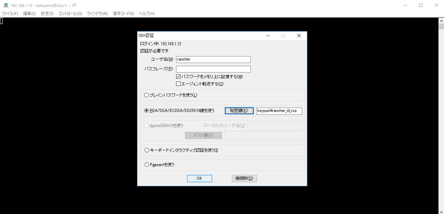Image resolution: width=444 pixels, height=214 pixels.
Task: Close the Tera Term main window
Action: pyautogui.click(x=436, y=5)
